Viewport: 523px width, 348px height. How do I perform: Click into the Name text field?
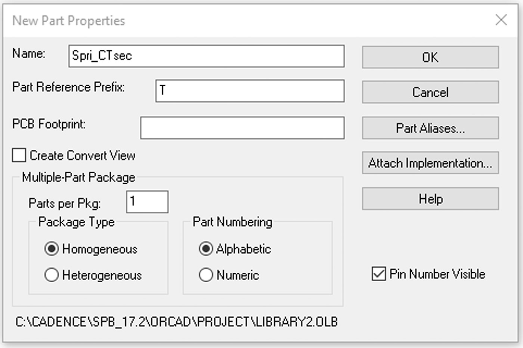click(x=206, y=56)
